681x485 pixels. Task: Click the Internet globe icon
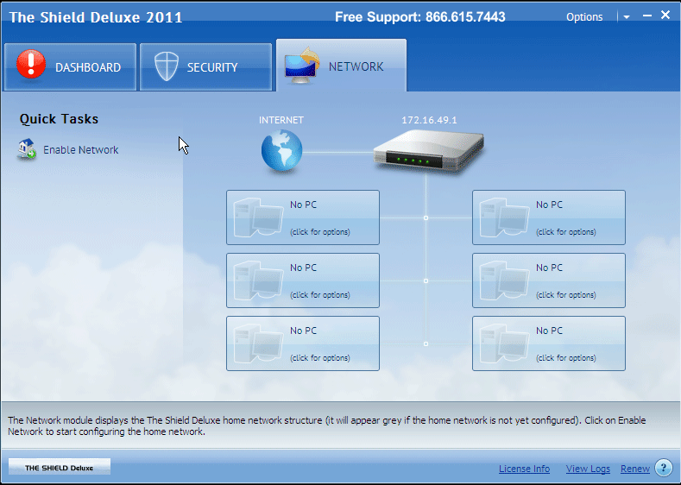[282, 150]
